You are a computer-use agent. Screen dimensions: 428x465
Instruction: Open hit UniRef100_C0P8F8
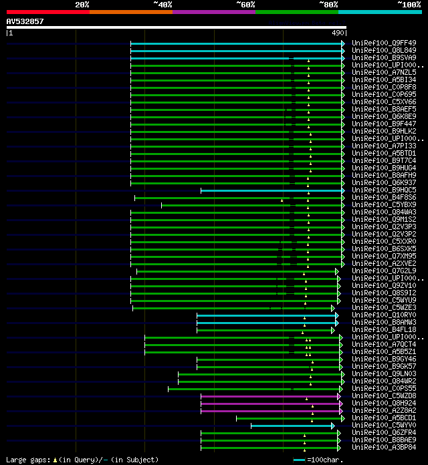coord(384,87)
